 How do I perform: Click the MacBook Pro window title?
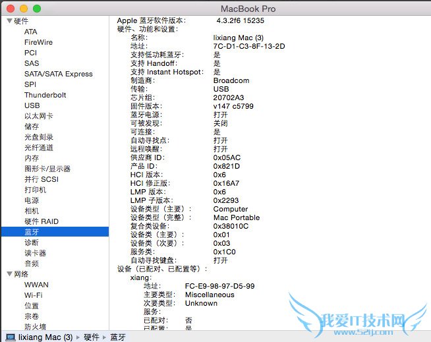point(248,9)
